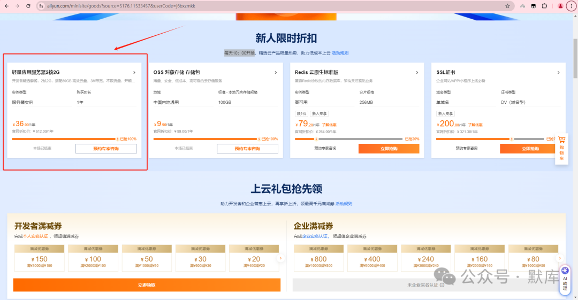Expand the SSL证书 card arrow
578x300 pixels.
click(x=558, y=73)
